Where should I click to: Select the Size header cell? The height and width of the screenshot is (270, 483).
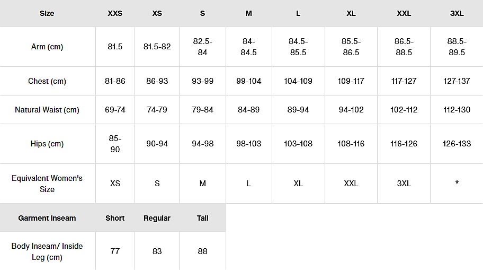[47, 13]
